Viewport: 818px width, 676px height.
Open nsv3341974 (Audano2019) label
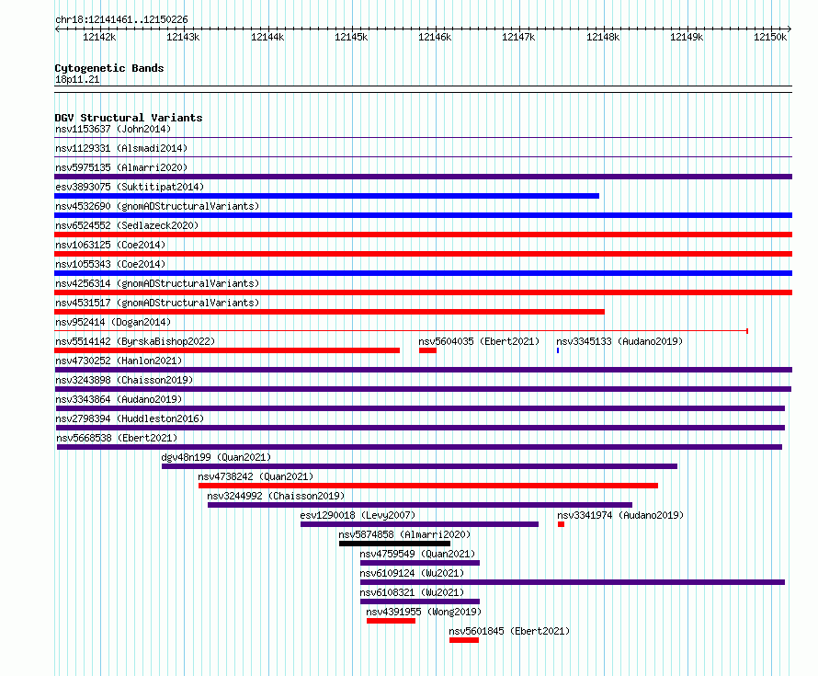tap(620, 515)
